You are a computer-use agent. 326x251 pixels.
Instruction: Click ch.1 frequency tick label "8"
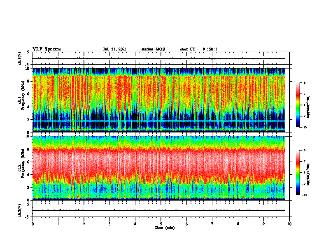[x=28, y=81]
